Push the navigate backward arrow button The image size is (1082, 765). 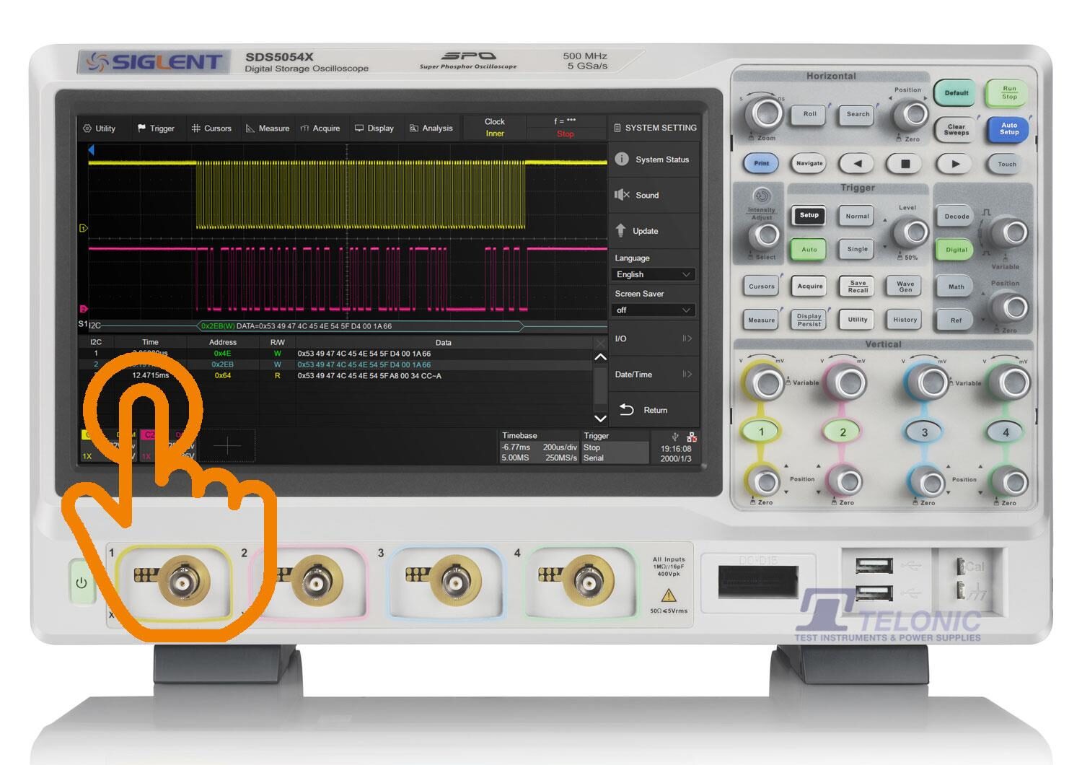[857, 163]
